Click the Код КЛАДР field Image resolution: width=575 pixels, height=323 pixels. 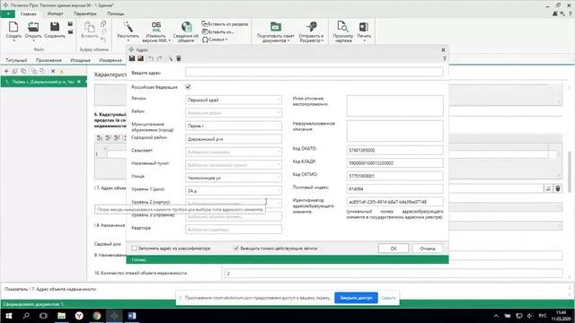(394, 163)
